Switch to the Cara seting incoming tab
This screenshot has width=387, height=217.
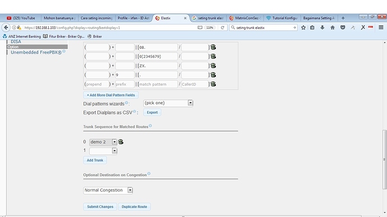[96, 18]
